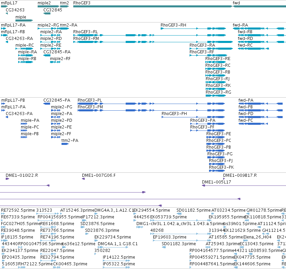Select the miple2-RE transcript label

pos(51,45)
